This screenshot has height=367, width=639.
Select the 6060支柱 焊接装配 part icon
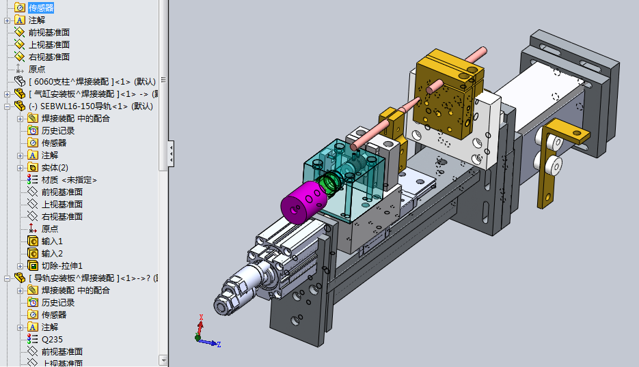20,81
